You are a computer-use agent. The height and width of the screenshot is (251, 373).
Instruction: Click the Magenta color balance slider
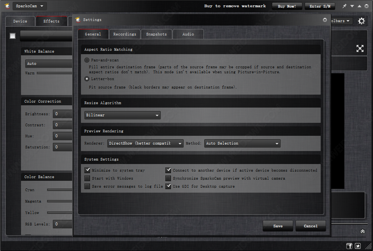click(x=60, y=201)
